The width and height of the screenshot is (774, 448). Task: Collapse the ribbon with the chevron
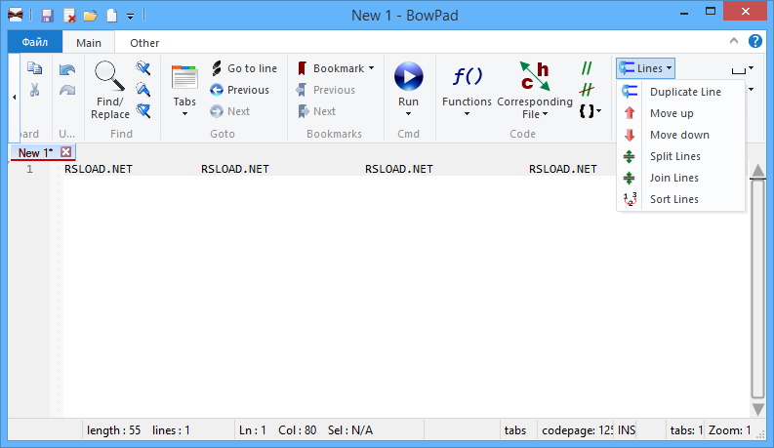tap(734, 41)
